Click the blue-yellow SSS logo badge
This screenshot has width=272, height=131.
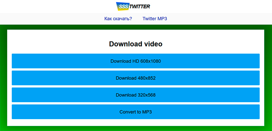coord(122,6)
